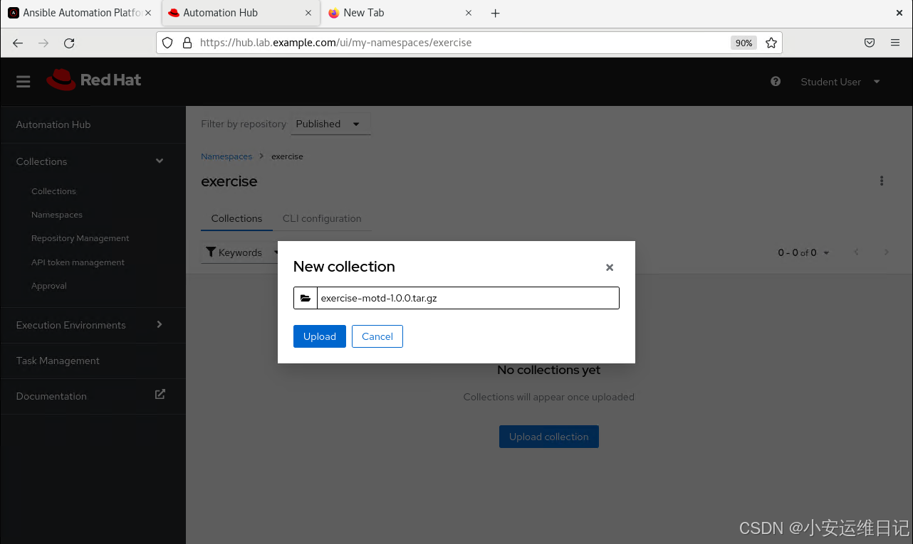Select the Automation Hub browser tab
The height and width of the screenshot is (544, 913).
241,13
